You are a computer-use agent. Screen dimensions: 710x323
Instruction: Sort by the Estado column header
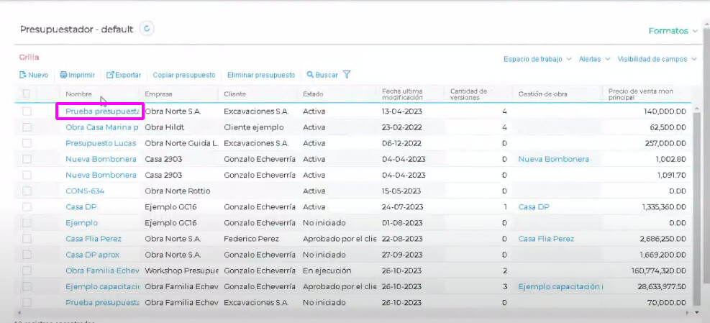coord(314,94)
